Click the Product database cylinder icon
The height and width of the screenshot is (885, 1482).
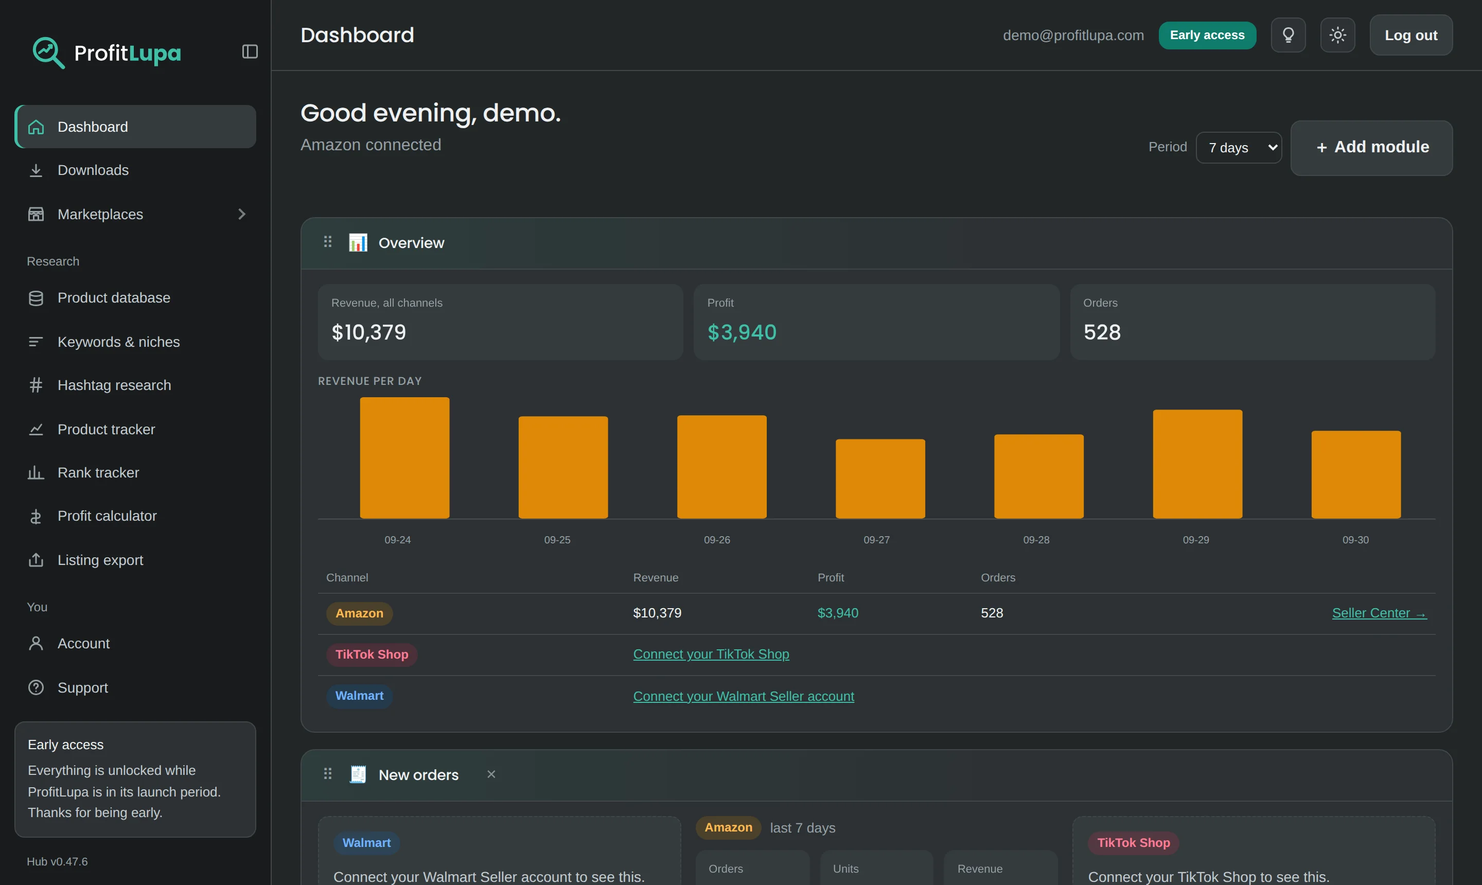(x=36, y=298)
